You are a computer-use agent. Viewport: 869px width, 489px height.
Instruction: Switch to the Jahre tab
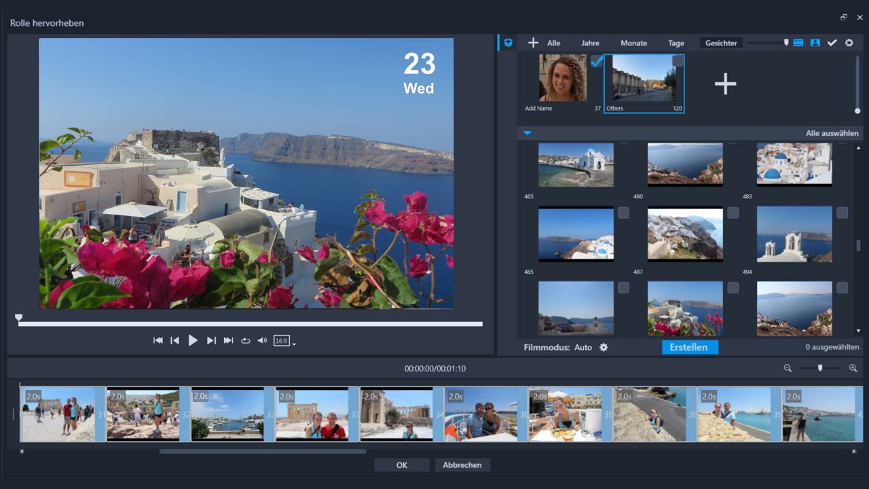click(590, 43)
